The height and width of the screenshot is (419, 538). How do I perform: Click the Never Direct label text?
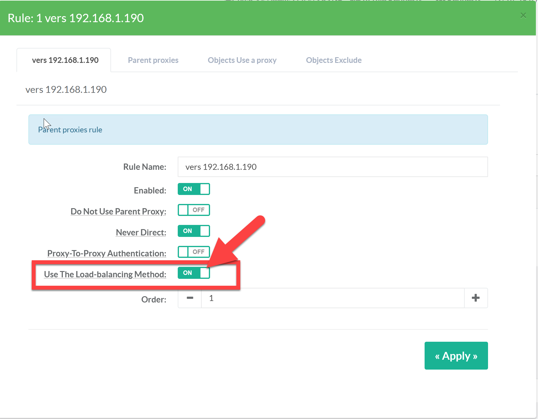click(x=141, y=232)
